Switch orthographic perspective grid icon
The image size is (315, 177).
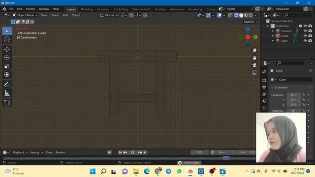click(x=254, y=73)
